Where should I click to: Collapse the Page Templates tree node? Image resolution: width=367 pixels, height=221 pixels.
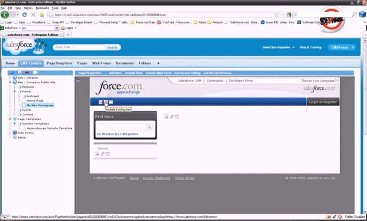[x=10, y=119]
